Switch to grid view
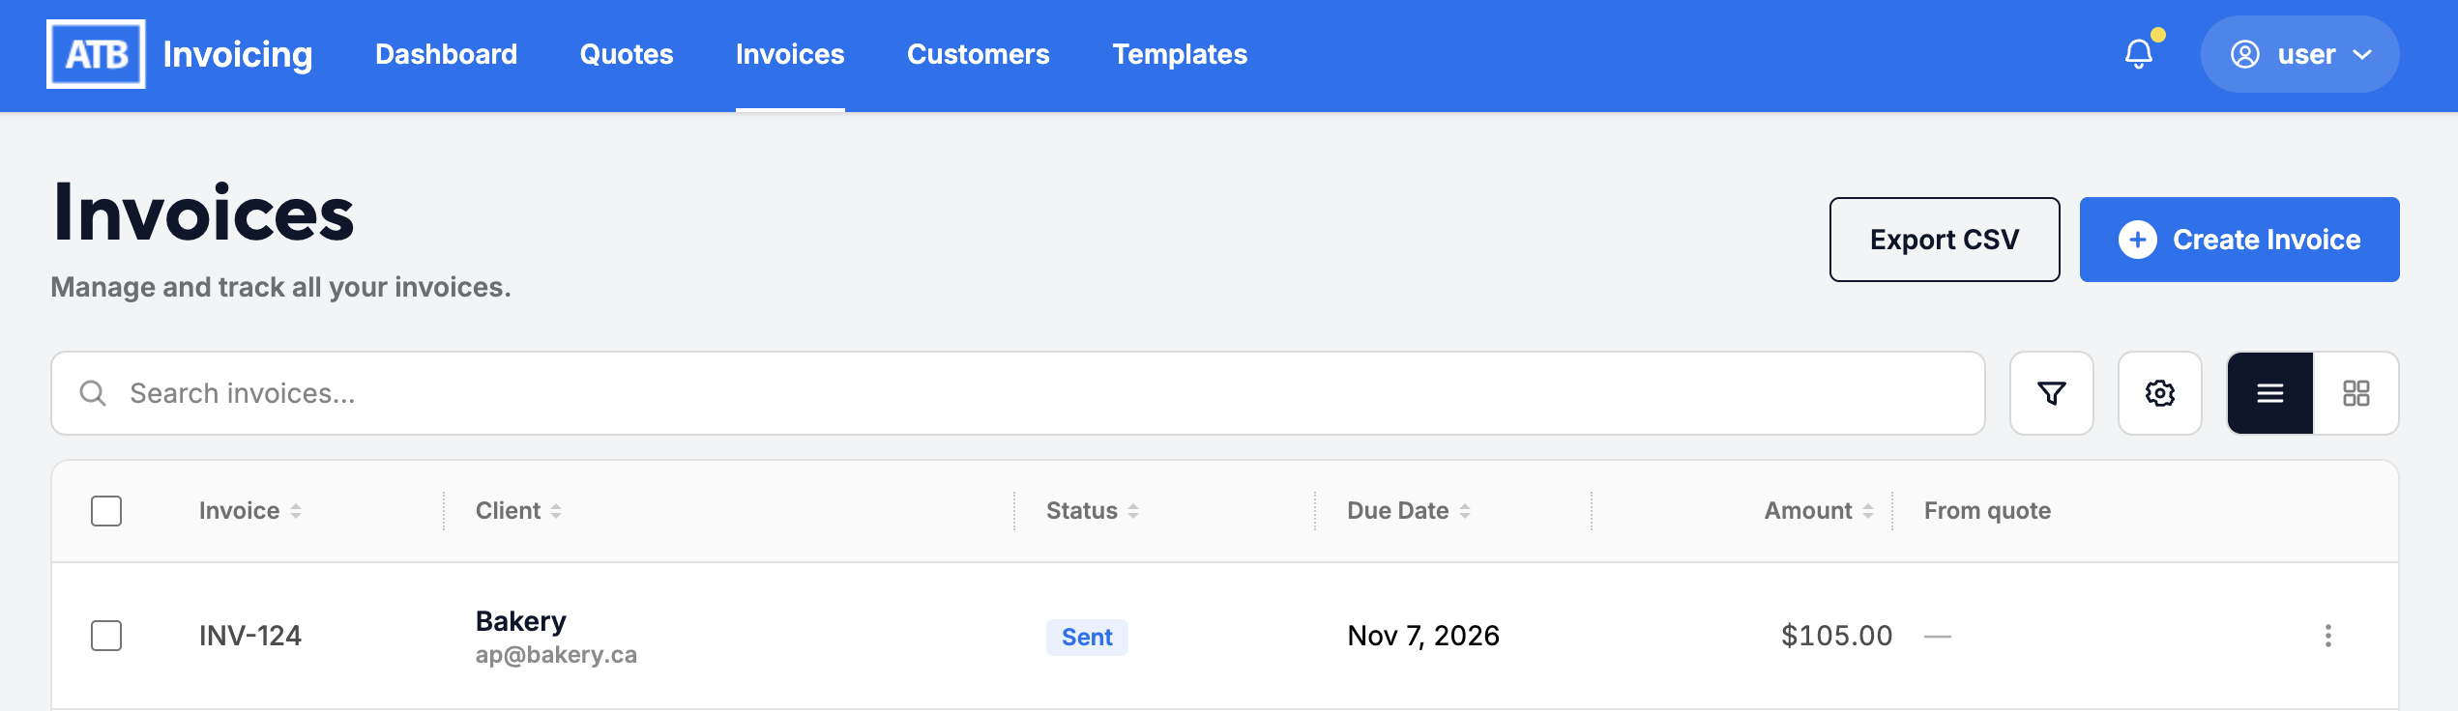Image resolution: width=2458 pixels, height=711 pixels. (2356, 393)
